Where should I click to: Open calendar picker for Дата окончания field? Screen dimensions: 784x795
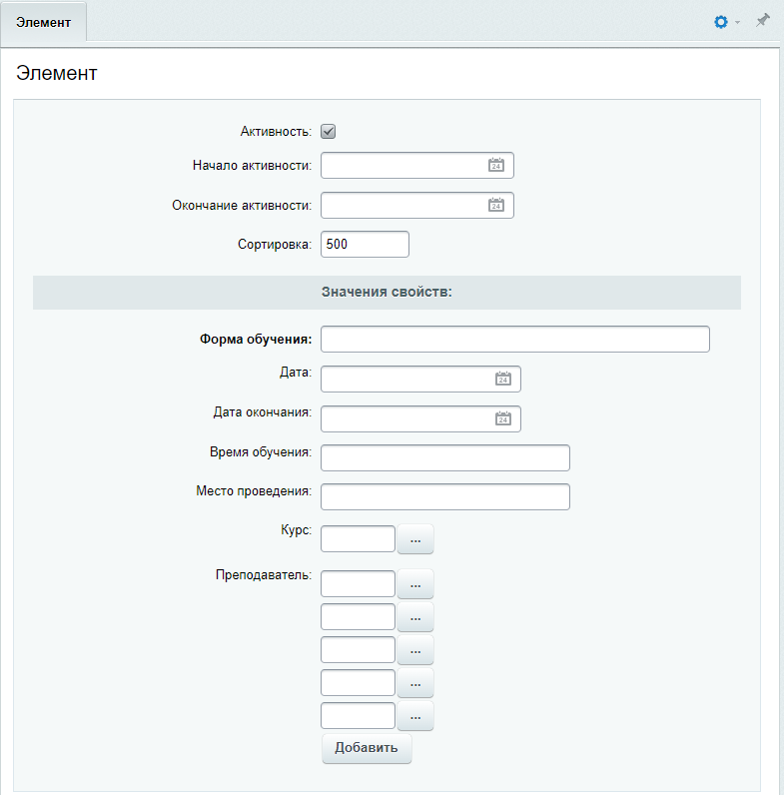click(503, 418)
